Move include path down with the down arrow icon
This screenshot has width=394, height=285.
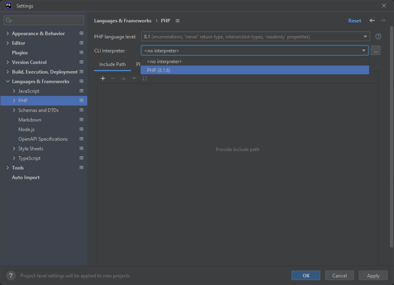coord(134,78)
